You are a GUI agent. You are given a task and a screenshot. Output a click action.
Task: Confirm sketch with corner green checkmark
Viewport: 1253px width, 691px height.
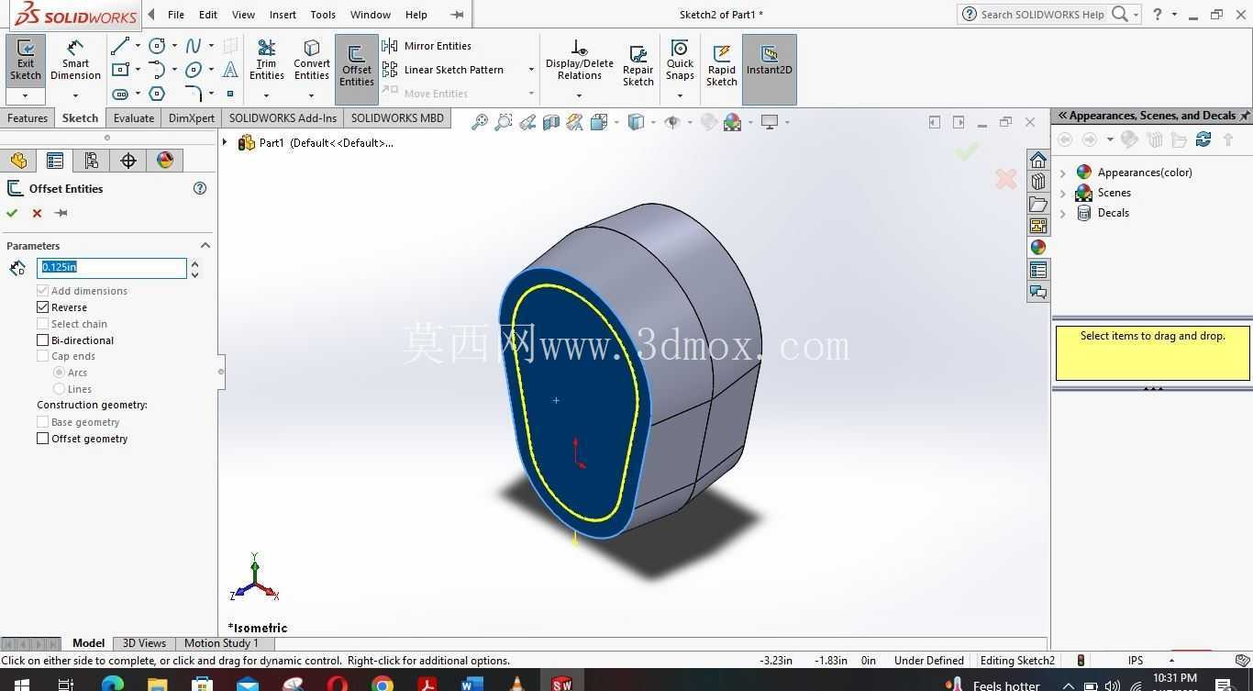coord(967,150)
